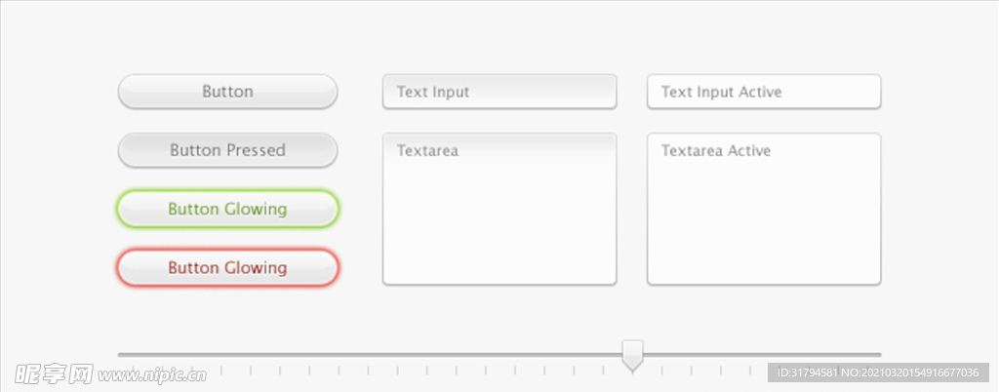Image resolution: width=999 pixels, height=392 pixels.
Task: Click the plain "Button" button
Action: [x=227, y=92]
